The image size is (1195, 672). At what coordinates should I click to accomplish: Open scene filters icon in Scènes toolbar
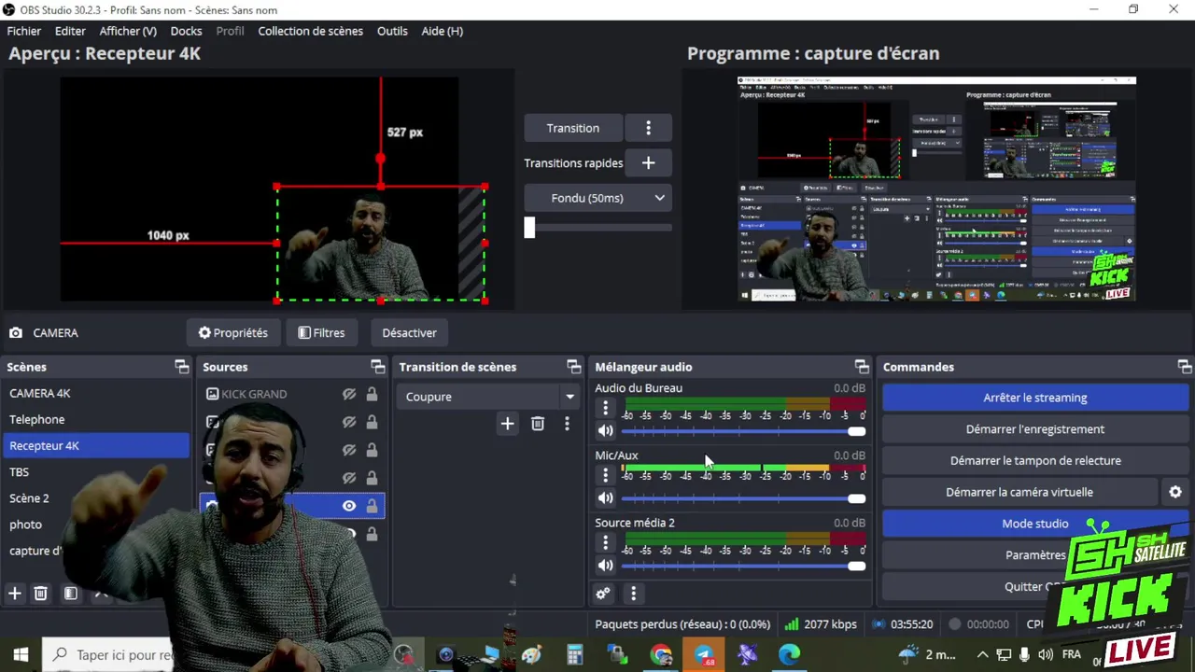[71, 594]
